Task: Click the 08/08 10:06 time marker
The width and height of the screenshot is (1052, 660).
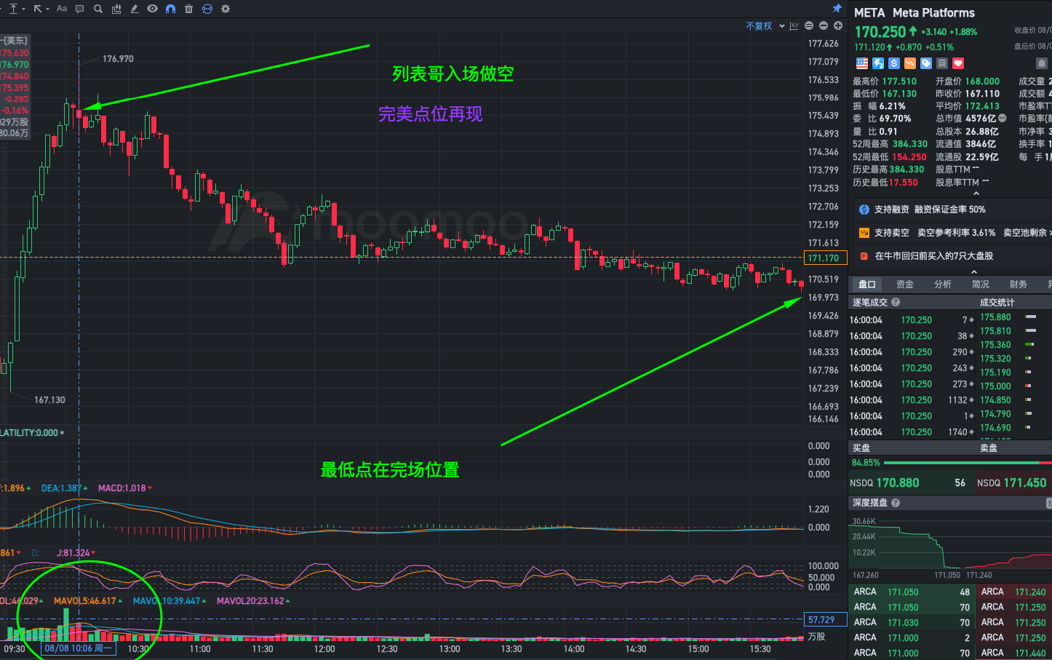Action: 79,648
